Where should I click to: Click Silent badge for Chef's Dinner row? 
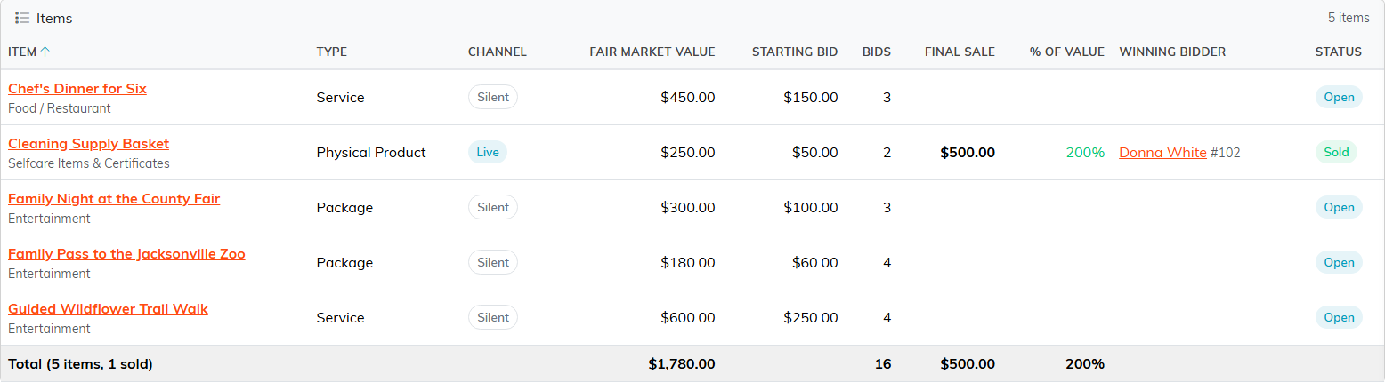493,97
